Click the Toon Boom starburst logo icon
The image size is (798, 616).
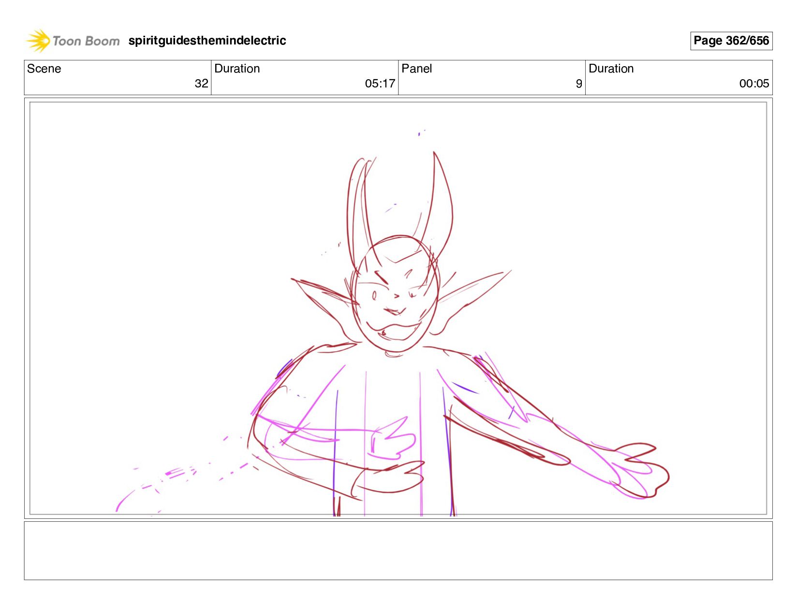(38, 41)
